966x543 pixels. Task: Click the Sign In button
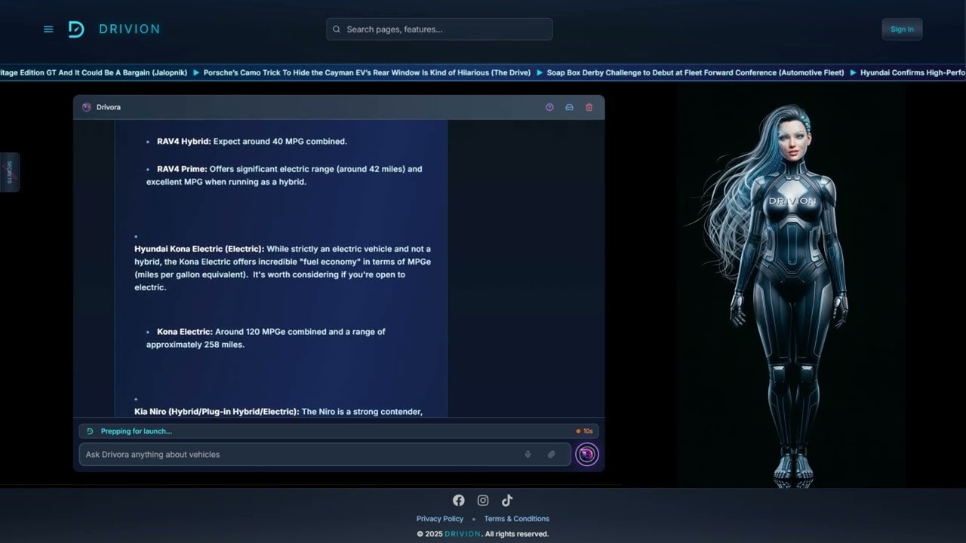point(902,29)
